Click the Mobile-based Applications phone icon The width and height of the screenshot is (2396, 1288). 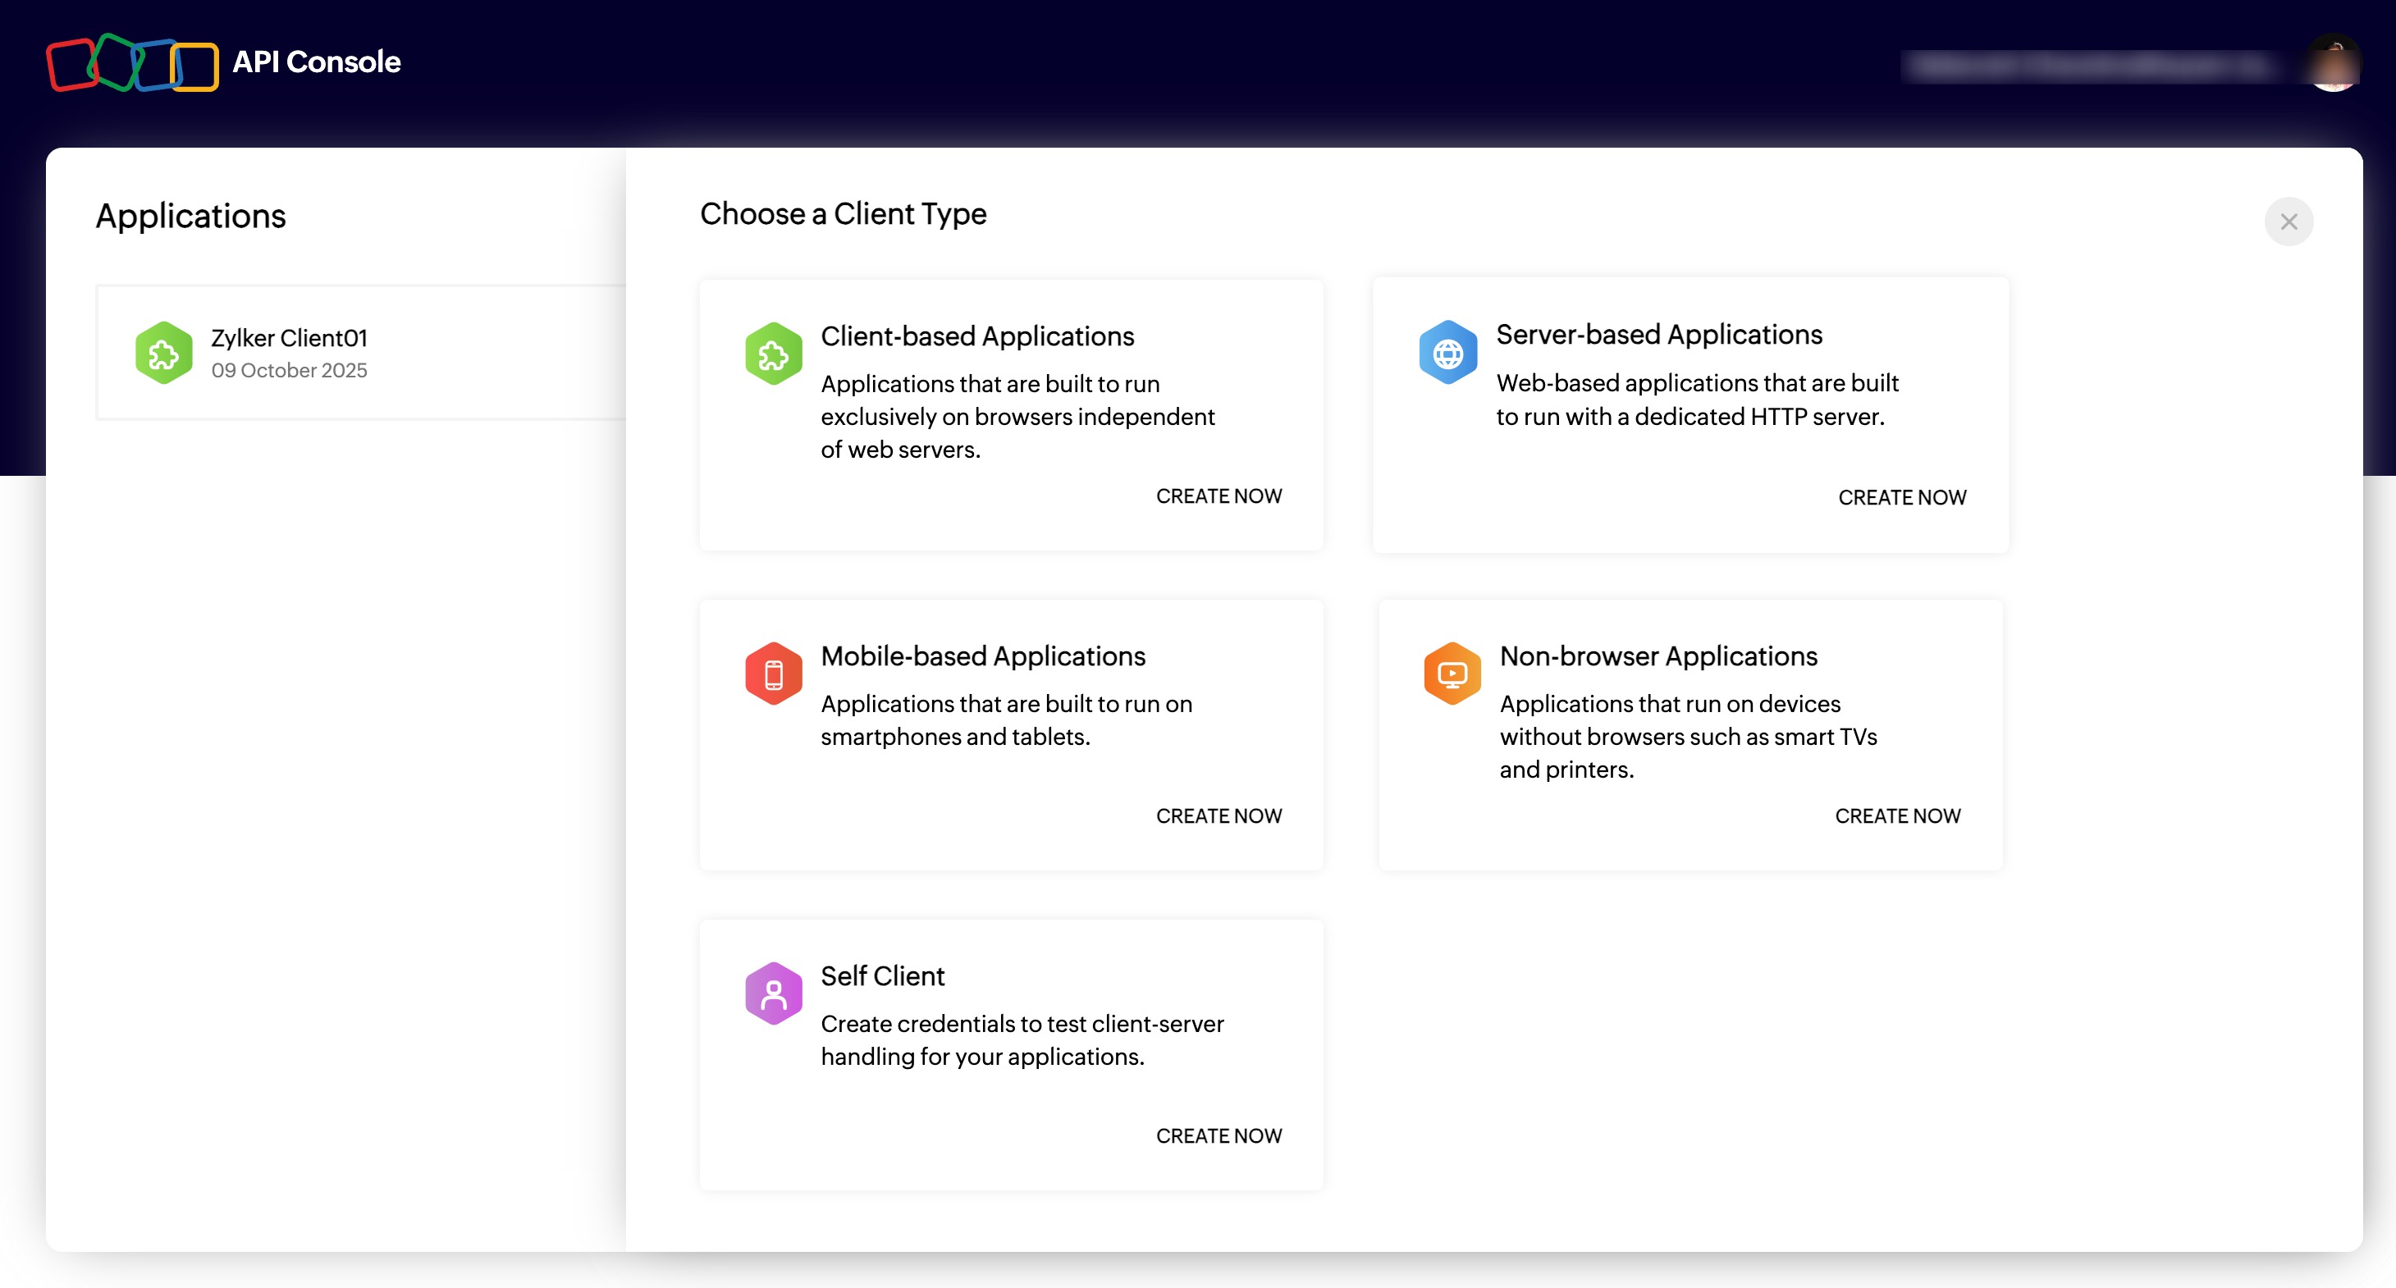[x=773, y=674]
